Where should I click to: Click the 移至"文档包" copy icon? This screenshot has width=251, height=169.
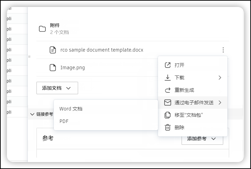tap(168, 115)
